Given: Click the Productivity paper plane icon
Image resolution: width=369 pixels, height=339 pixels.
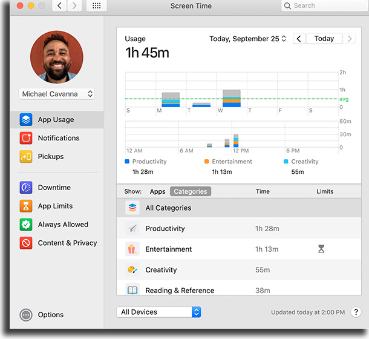Looking at the screenshot, I should pyautogui.click(x=132, y=228).
